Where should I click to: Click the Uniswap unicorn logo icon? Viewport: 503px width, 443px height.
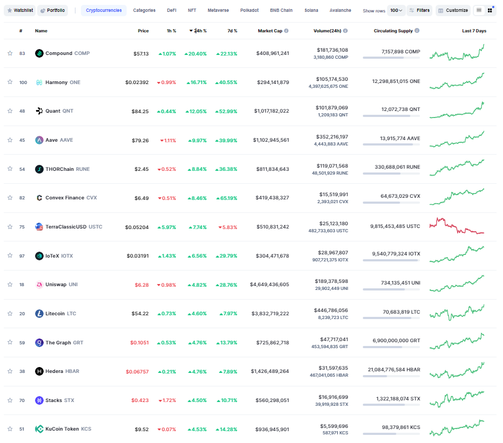39,285
